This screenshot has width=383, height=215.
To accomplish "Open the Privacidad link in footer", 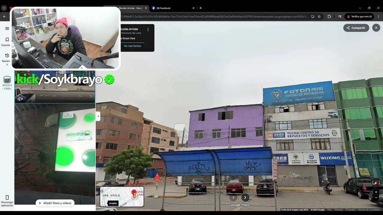I will point(350,210).
